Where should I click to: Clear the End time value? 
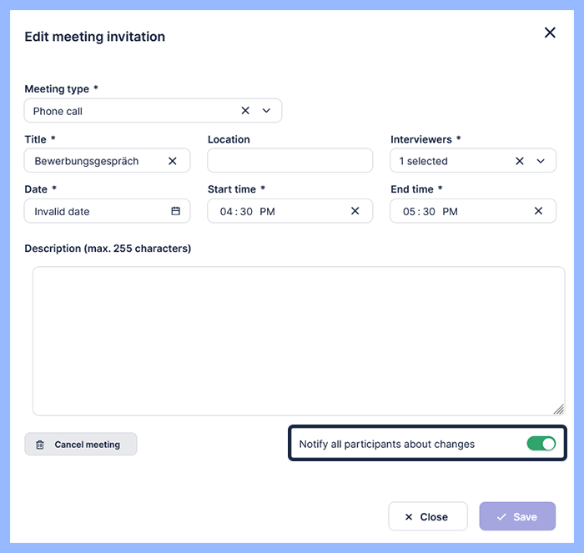point(538,211)
